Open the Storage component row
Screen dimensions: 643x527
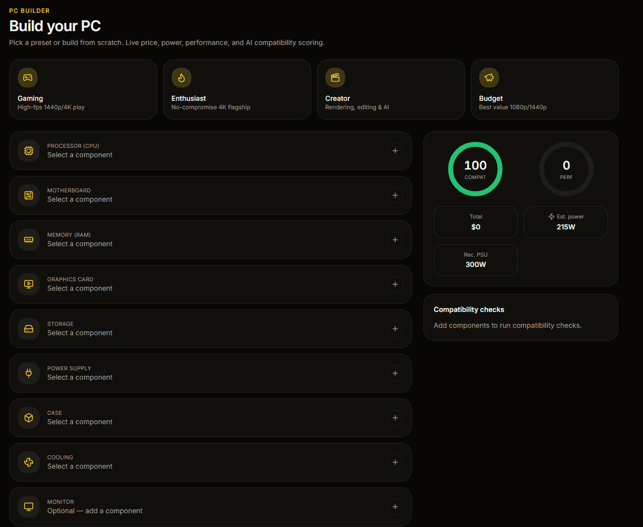click(210, 329)
